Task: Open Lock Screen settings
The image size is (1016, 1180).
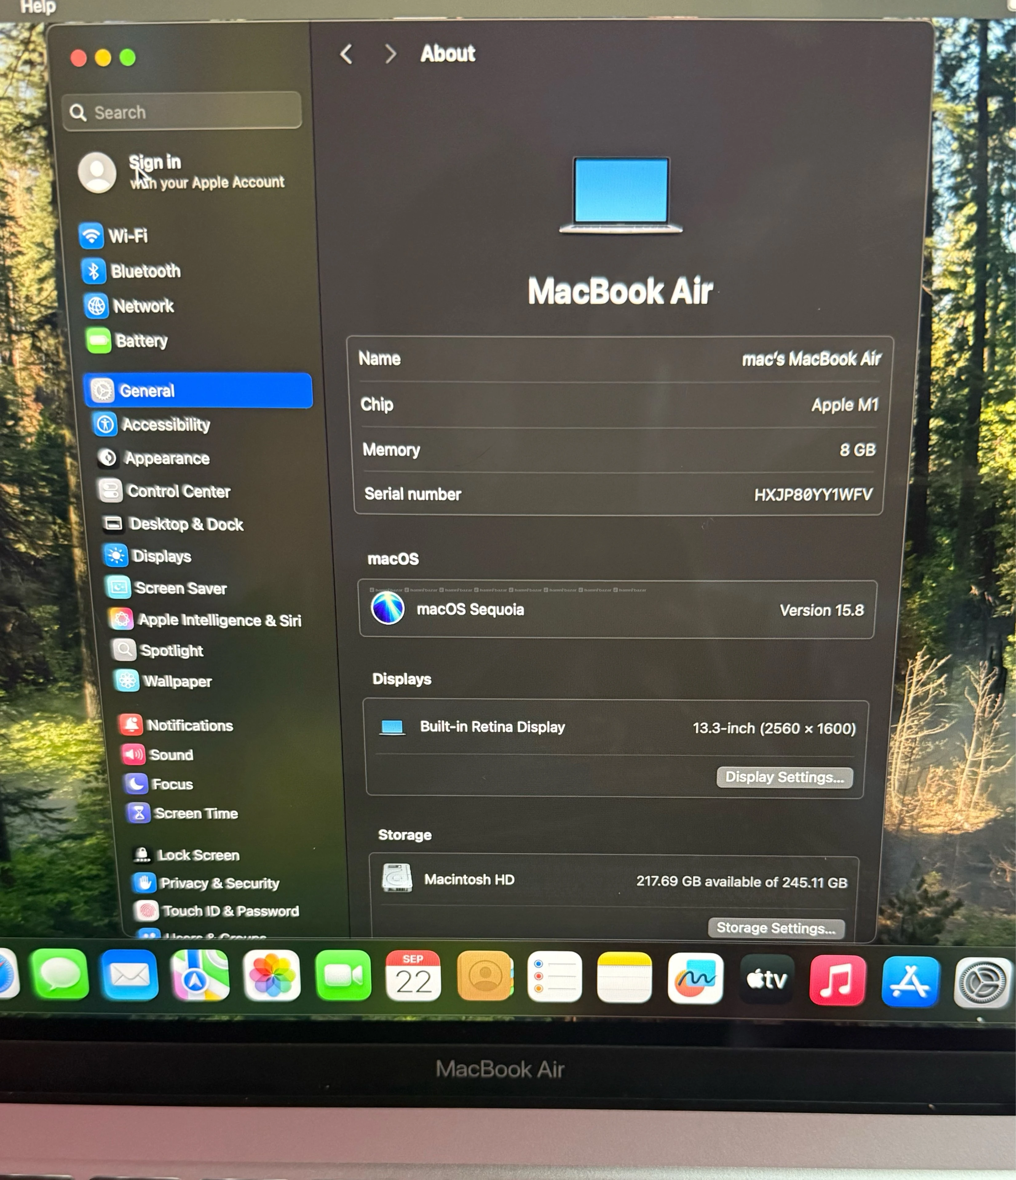Action: (x=186, y=855)
